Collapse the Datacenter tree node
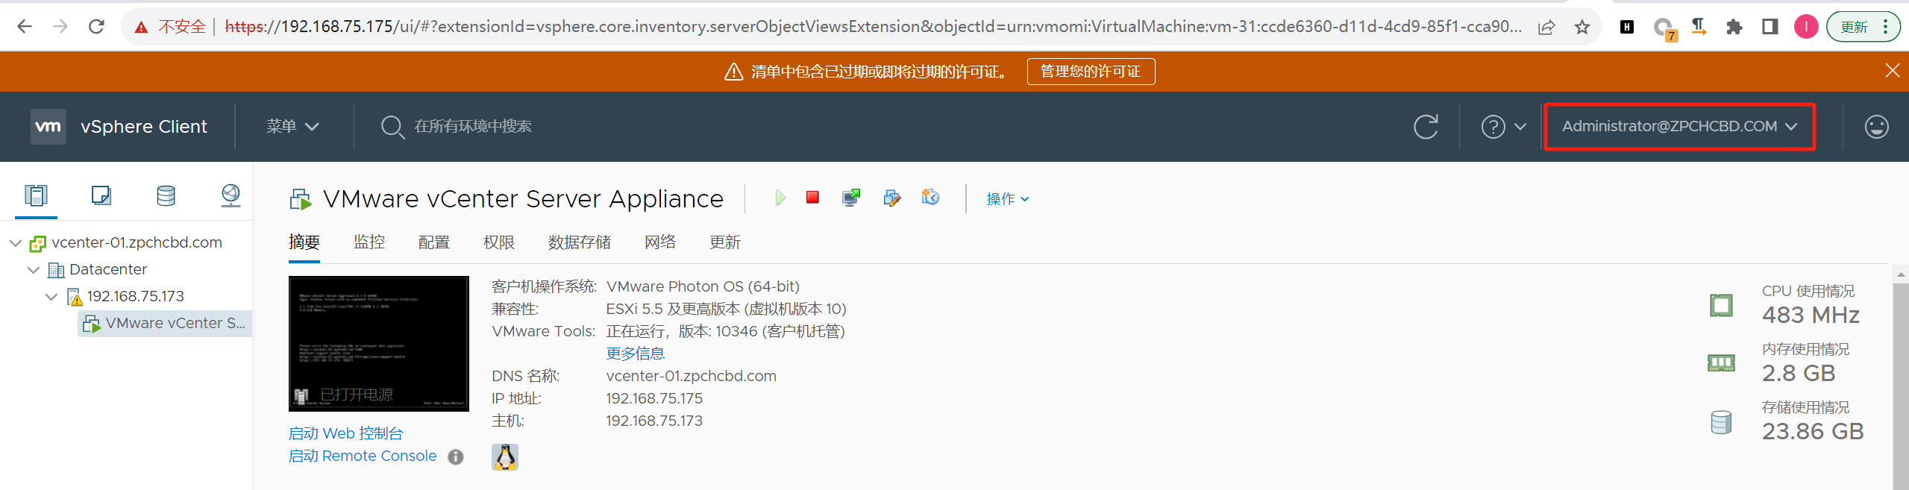The height and width of the screenshot is (490, 1909). (34, 270)
